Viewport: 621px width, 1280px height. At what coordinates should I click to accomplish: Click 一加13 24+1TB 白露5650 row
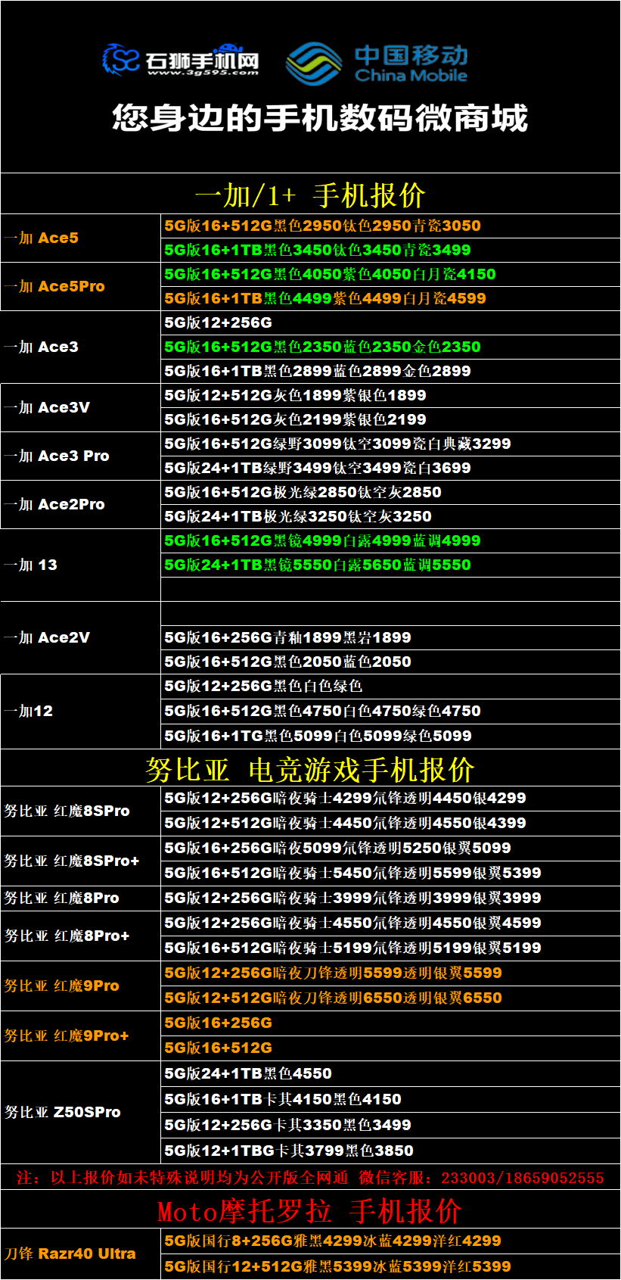pyautogui.click(x=390, y=565)
